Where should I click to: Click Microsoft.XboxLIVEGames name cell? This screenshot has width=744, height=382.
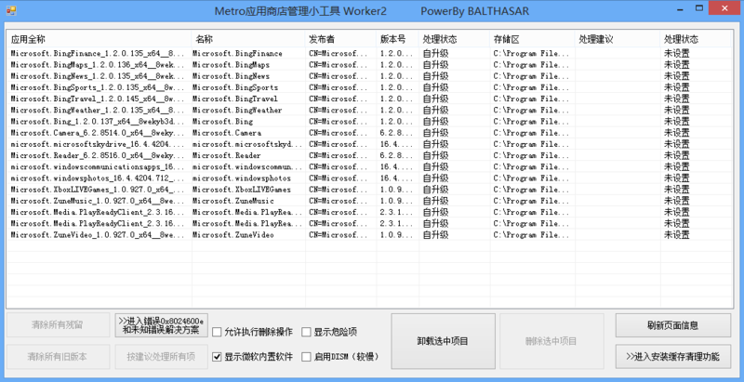242,190
